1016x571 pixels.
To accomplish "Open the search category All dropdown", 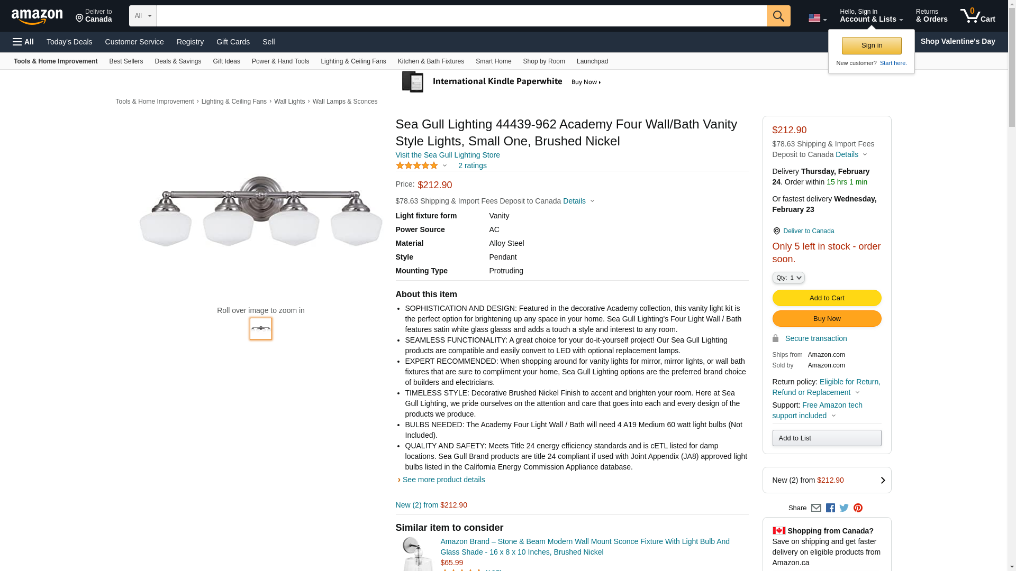I will pos(142,16).
